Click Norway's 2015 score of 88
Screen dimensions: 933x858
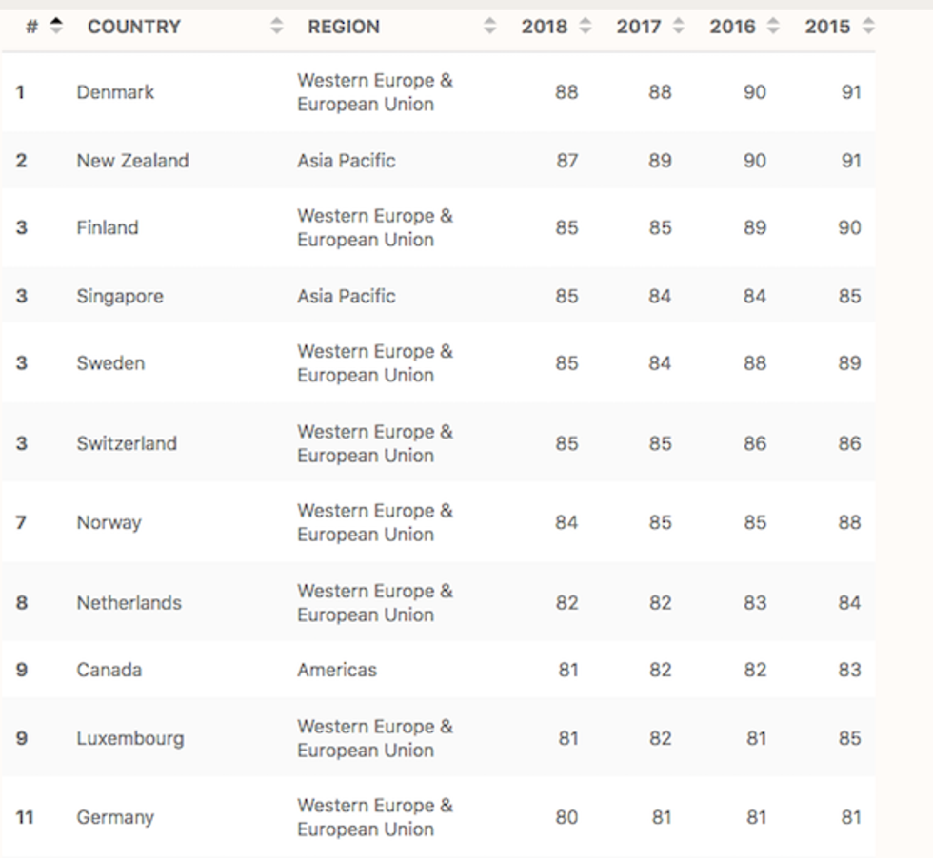coord(849,522)
